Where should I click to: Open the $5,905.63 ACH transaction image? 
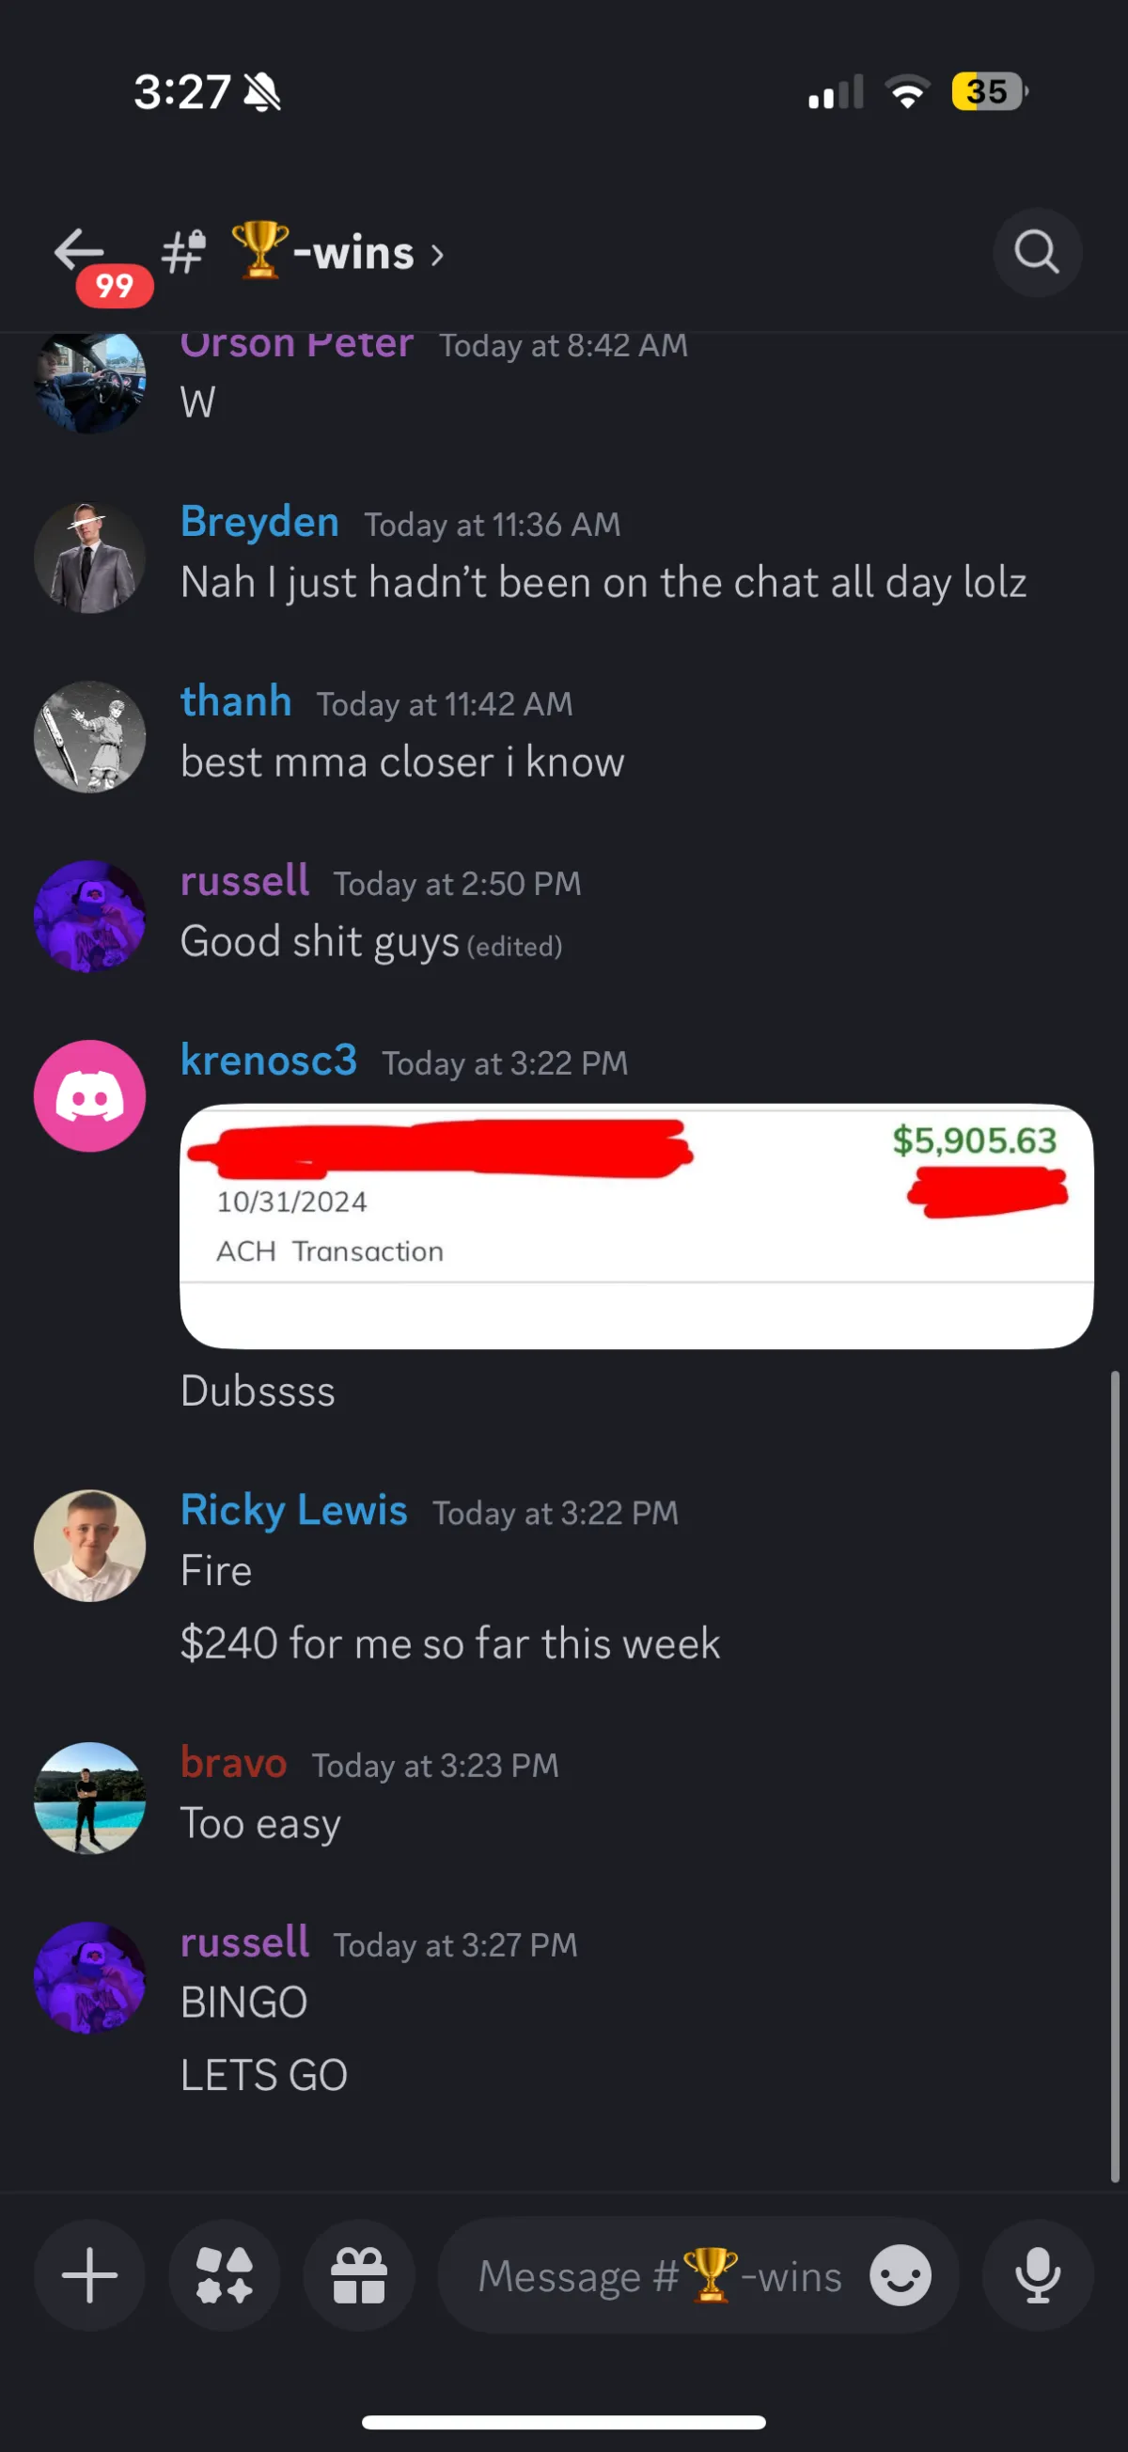tap(636, 1226)
